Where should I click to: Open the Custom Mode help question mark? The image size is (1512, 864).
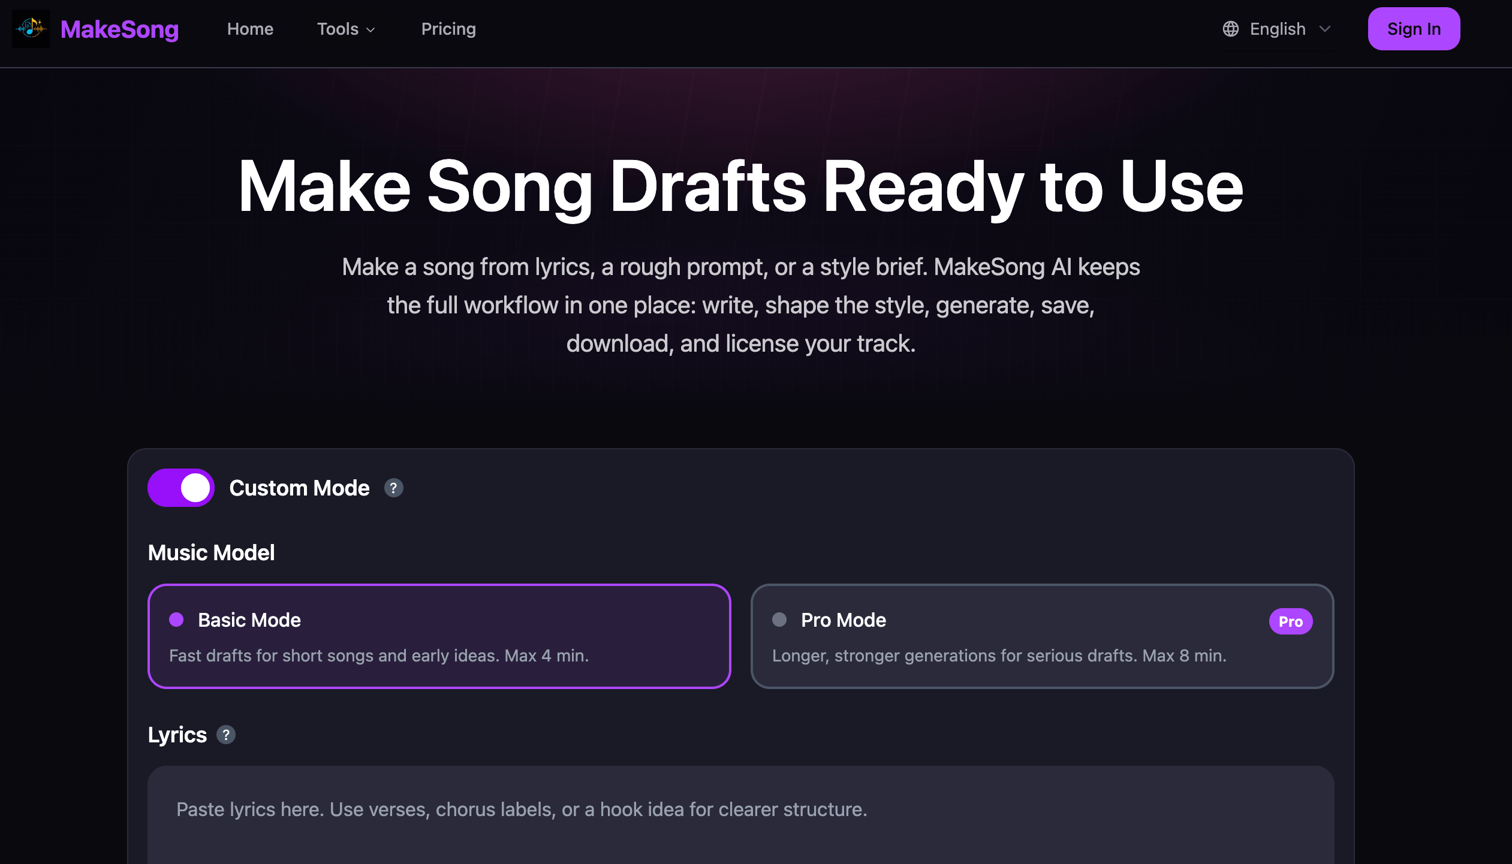[393, 488]
